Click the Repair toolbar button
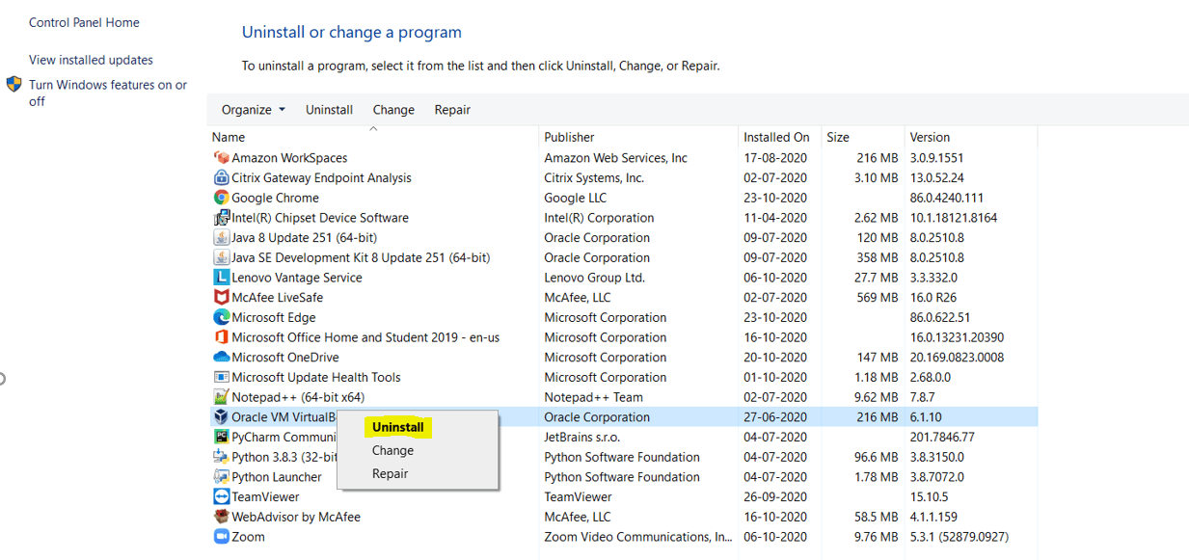The width and height of the screenshot is (1189, 560). tap(452, 110)
